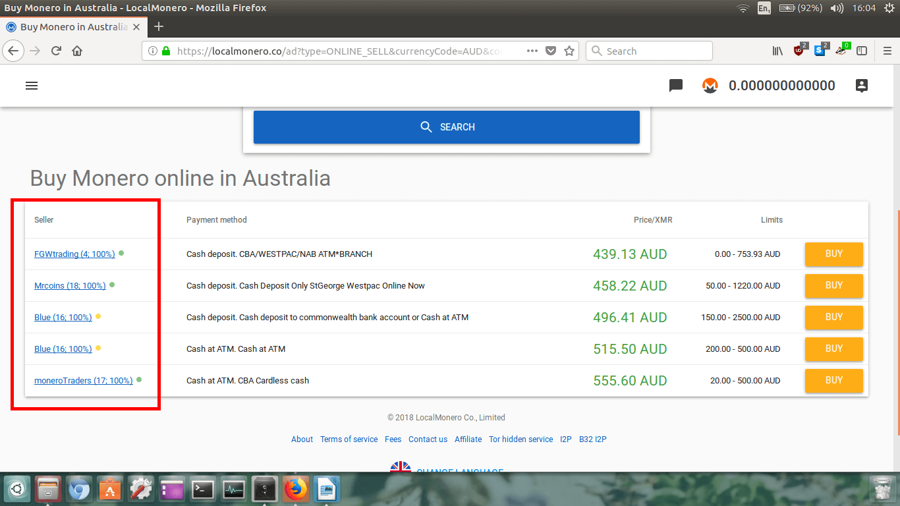Show site information for localmonero.co

click(x=152, y=51)
